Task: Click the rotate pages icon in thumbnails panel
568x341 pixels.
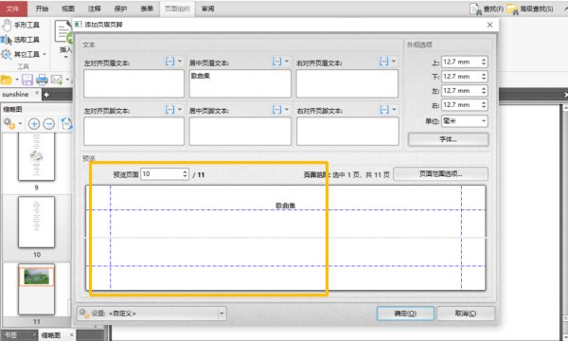Action: click(x=66, y=124)
